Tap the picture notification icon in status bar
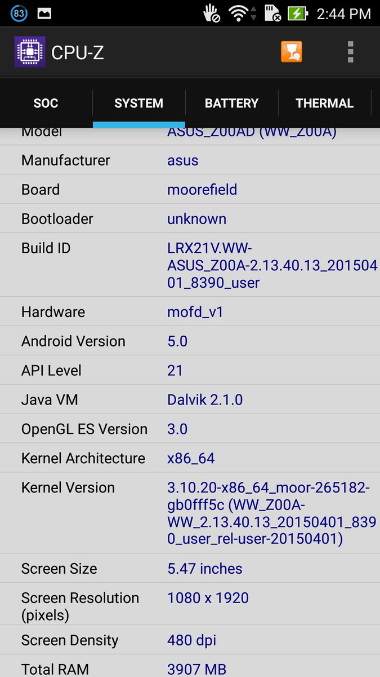380x677 pixels. click(x=45, y=13)
